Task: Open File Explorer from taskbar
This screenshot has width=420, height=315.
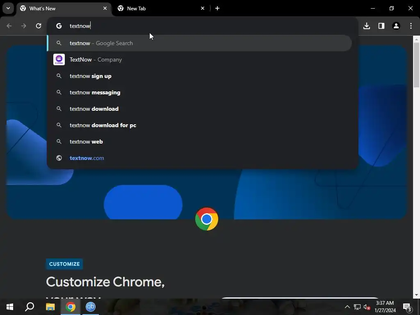Action: 50,307
